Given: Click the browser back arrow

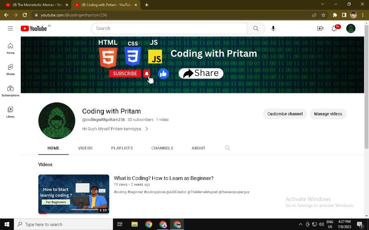Looking at the screenshot, I should coord(6,15).
